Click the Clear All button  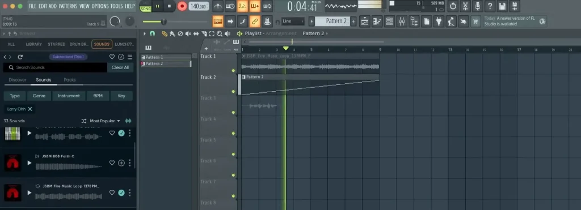120,67
